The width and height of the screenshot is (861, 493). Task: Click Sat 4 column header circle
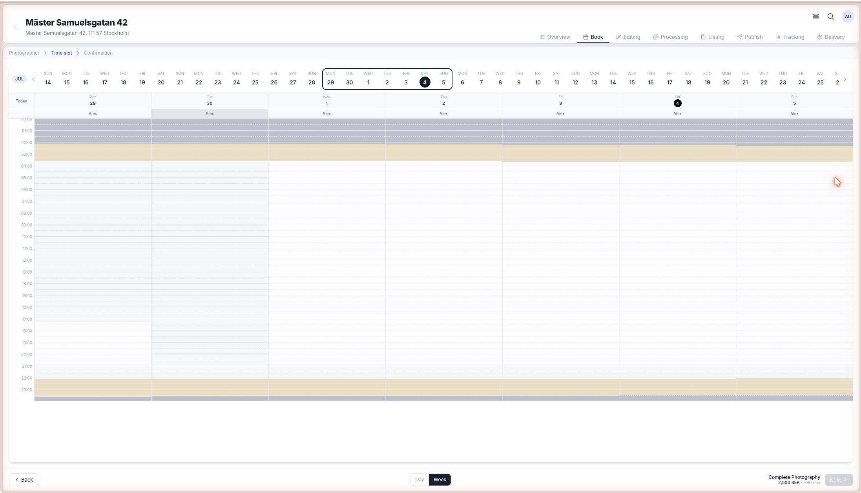point(677,103)
